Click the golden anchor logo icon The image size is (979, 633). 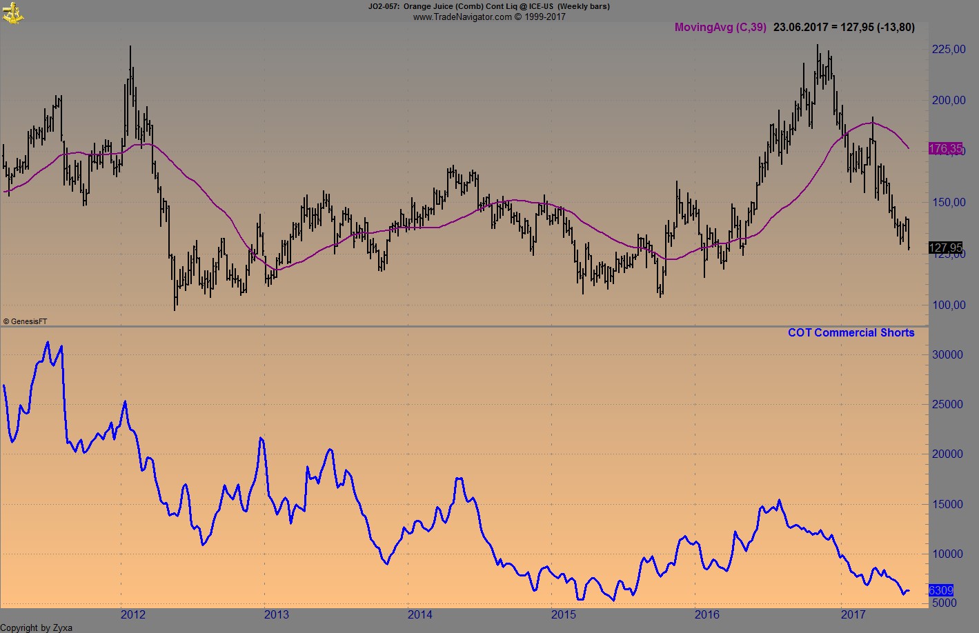[x=14, y=12]
